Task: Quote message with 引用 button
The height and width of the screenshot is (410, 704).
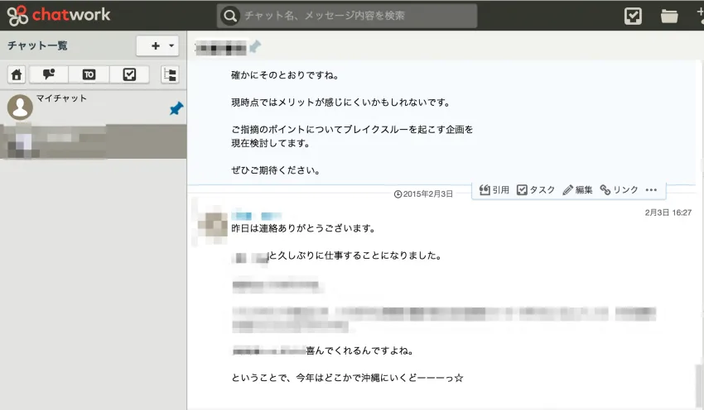Action: [494, 190]
